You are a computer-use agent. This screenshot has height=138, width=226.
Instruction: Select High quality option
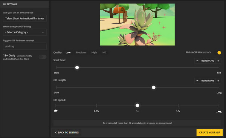pyautogui.click(x=94, y=53)
